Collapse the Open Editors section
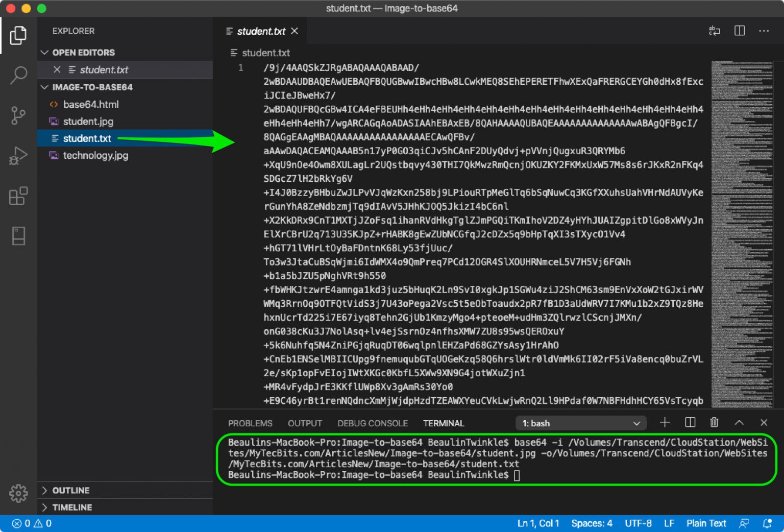 [x=125, y=53]
